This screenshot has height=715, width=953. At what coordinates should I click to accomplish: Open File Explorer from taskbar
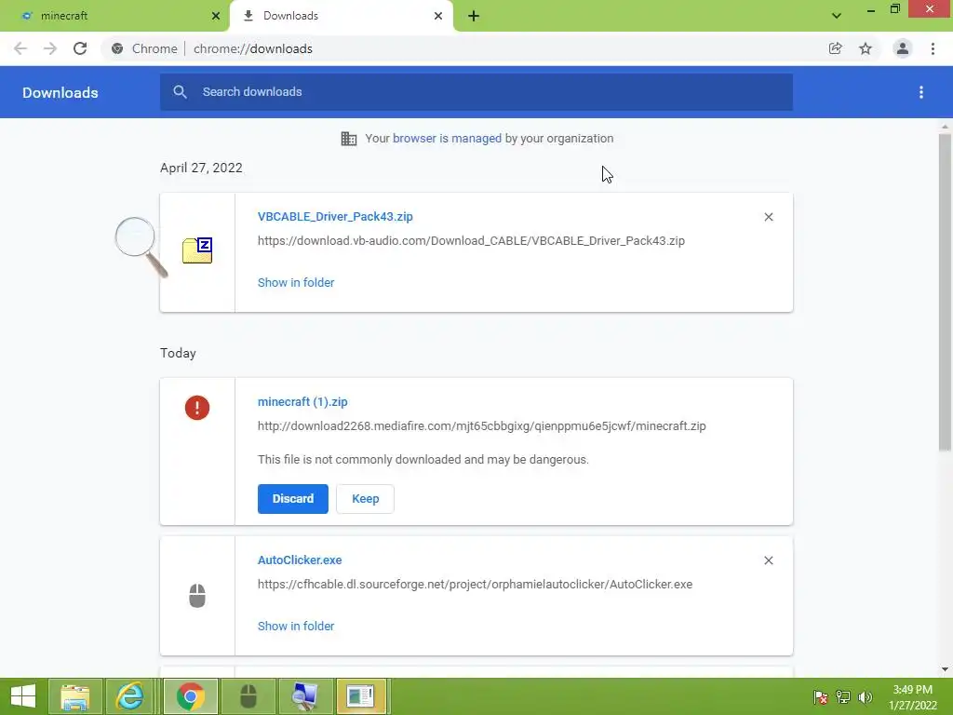pyautogui.click(x=74, y=696)
